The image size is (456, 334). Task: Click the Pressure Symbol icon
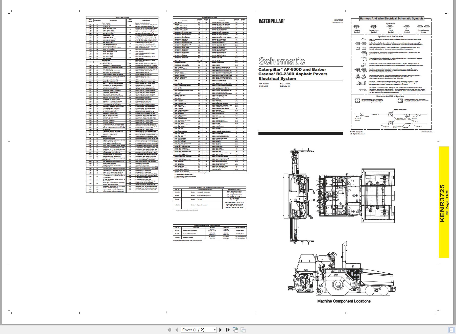click(x=357, y=27)
